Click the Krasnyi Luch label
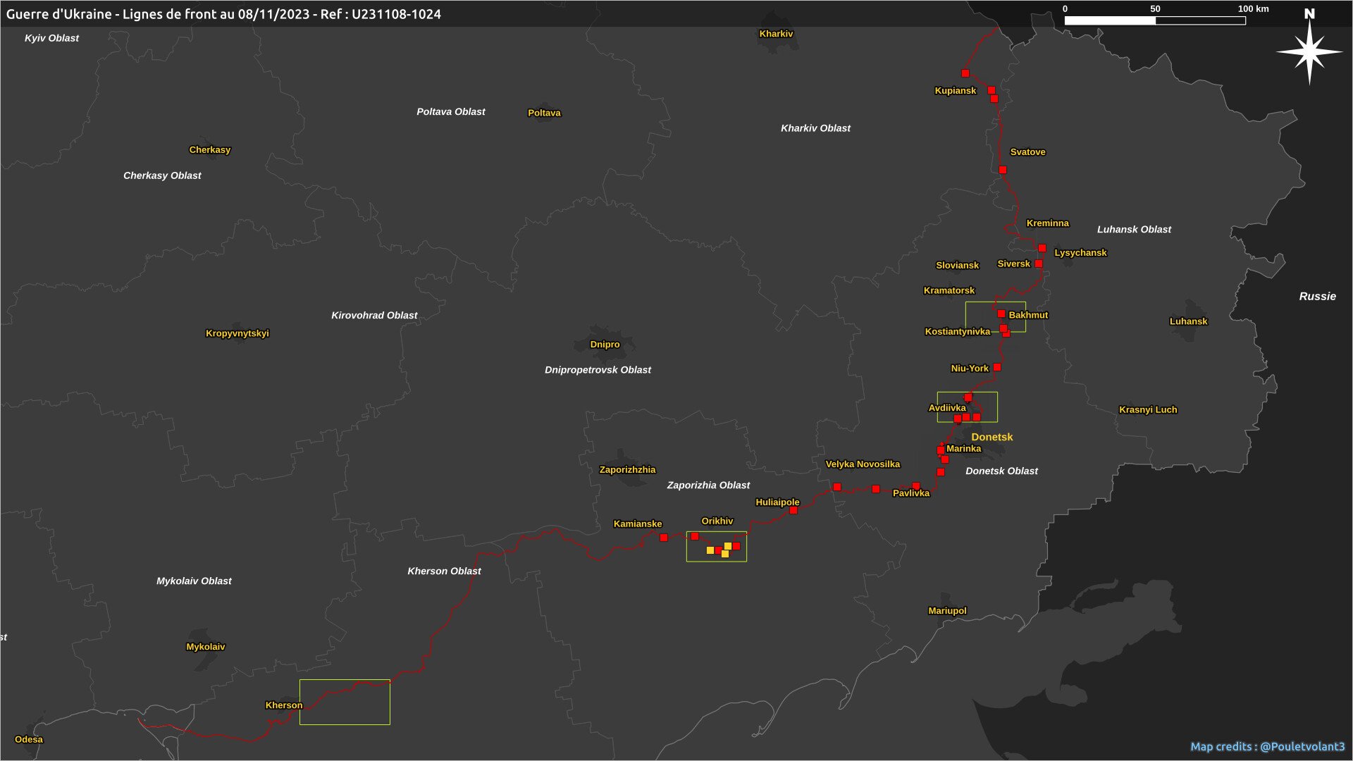This screenshot has height=761, width=1353. coord(1148,409)
